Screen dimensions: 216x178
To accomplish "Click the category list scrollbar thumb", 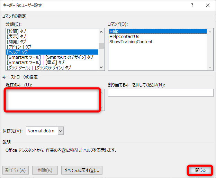I will (x=101, y=46).
